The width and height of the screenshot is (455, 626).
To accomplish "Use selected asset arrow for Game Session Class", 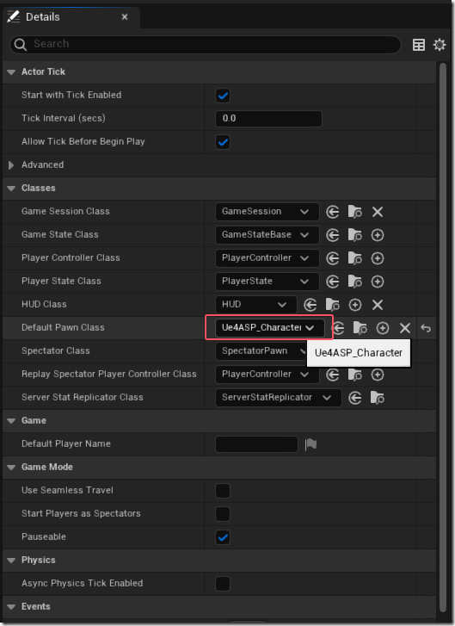I will (333, 212).
